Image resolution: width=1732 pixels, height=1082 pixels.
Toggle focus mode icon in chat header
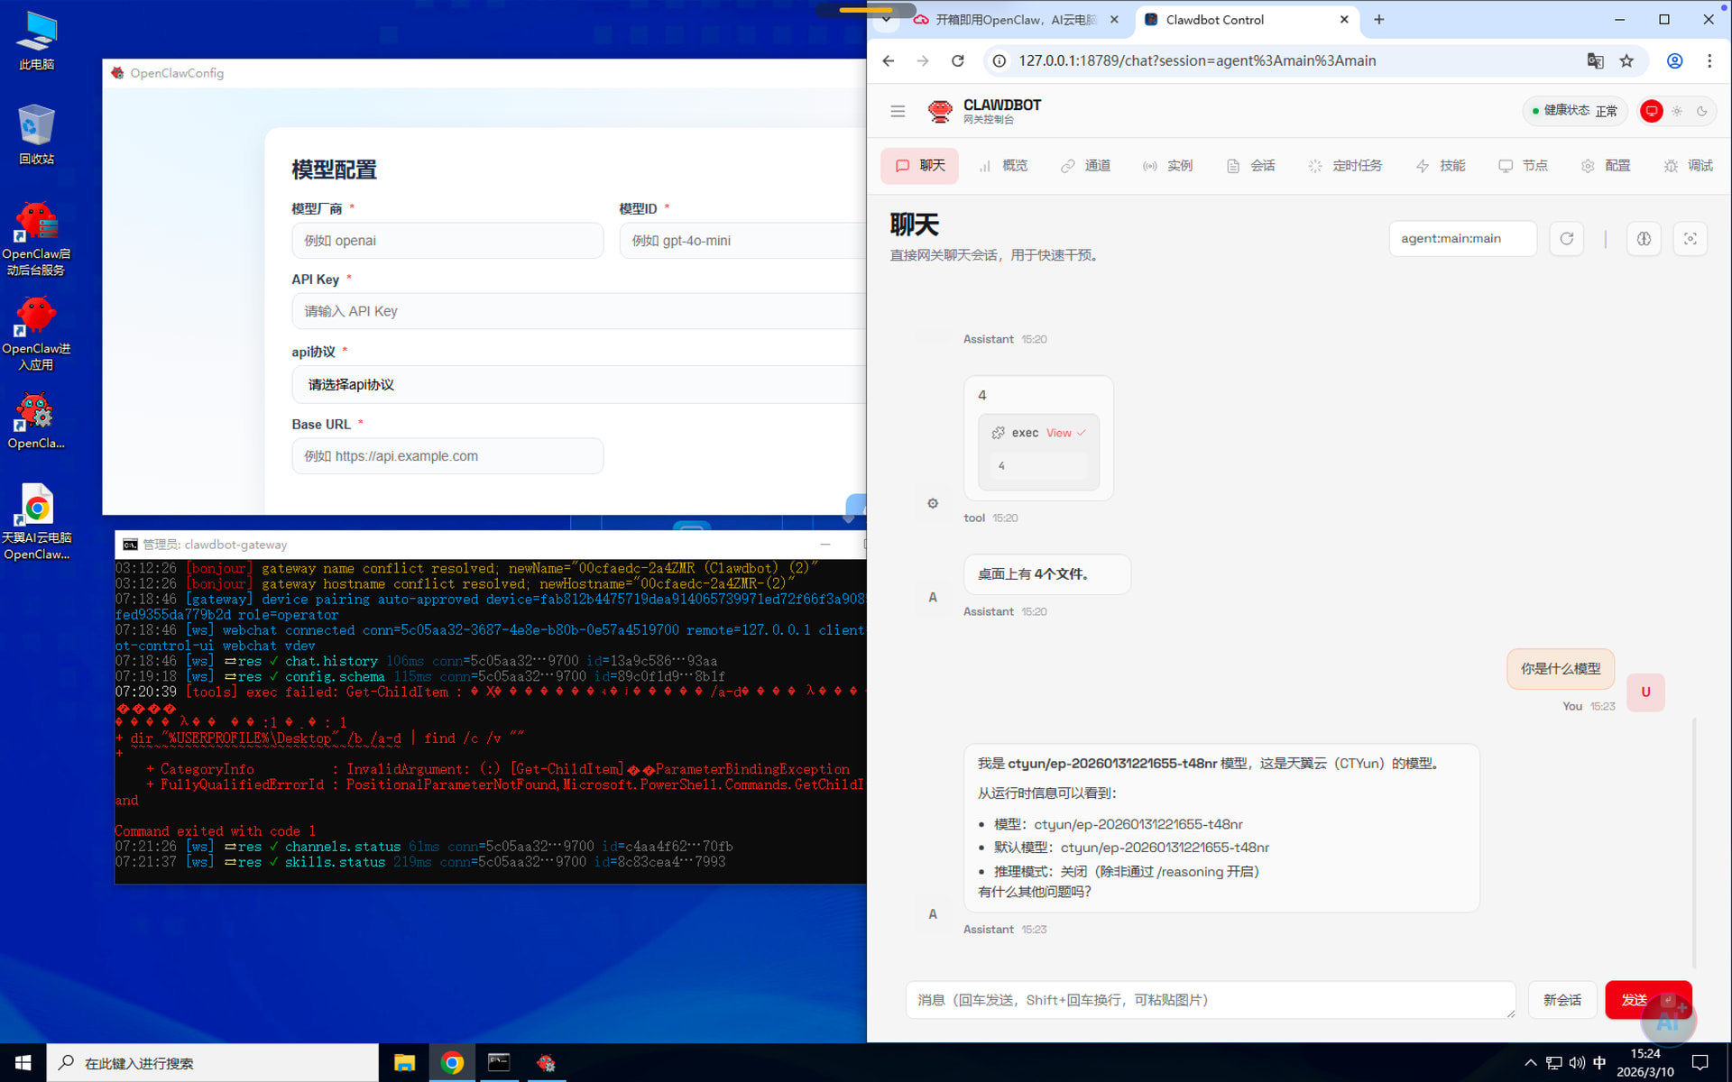click(1691, 239)
